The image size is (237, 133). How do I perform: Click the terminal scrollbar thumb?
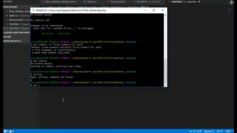166,71
